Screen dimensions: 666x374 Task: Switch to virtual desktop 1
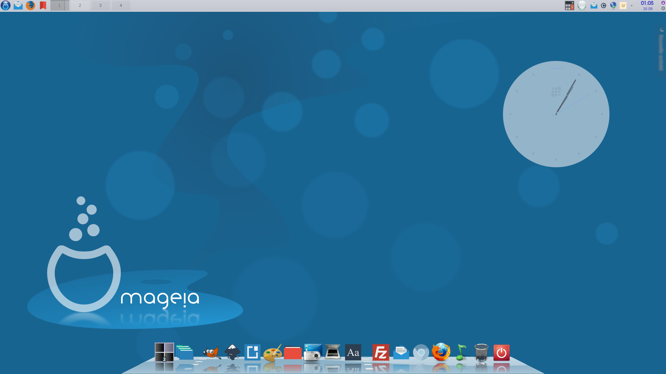pyautogui.click(x=60, y=6)
